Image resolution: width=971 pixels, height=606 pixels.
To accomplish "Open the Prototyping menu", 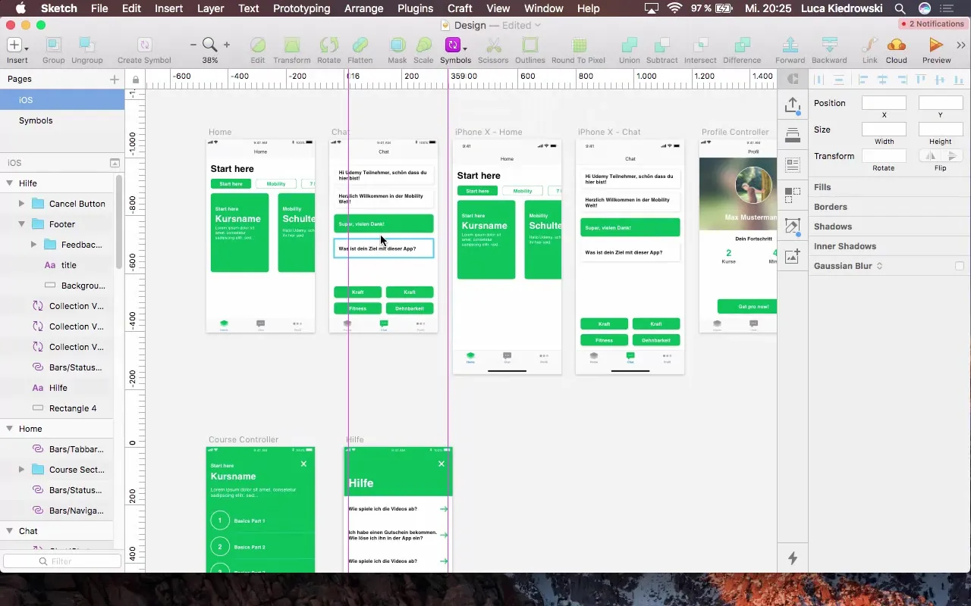I will point(301,8).
